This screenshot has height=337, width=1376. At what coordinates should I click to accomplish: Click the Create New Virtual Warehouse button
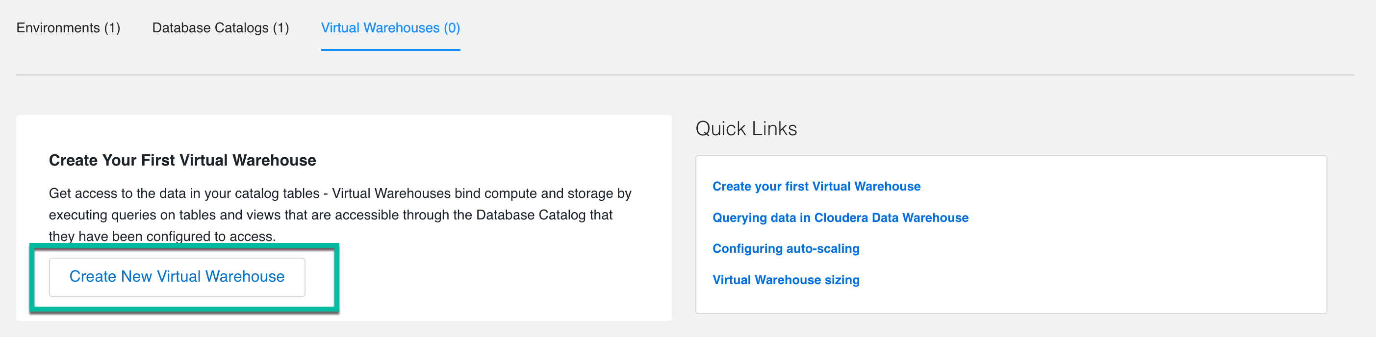coord(177,277)
